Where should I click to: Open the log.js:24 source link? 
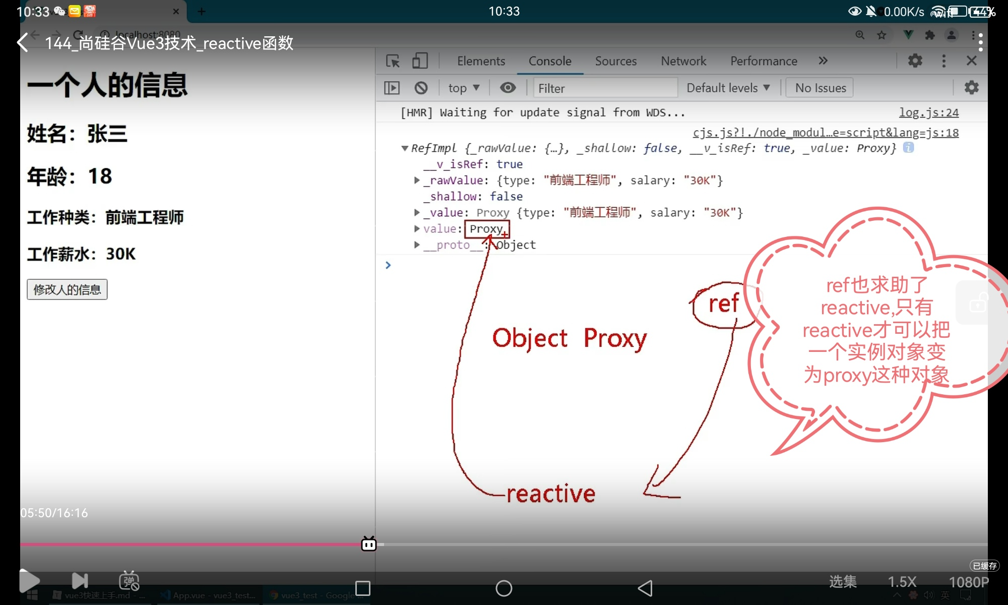928,112
